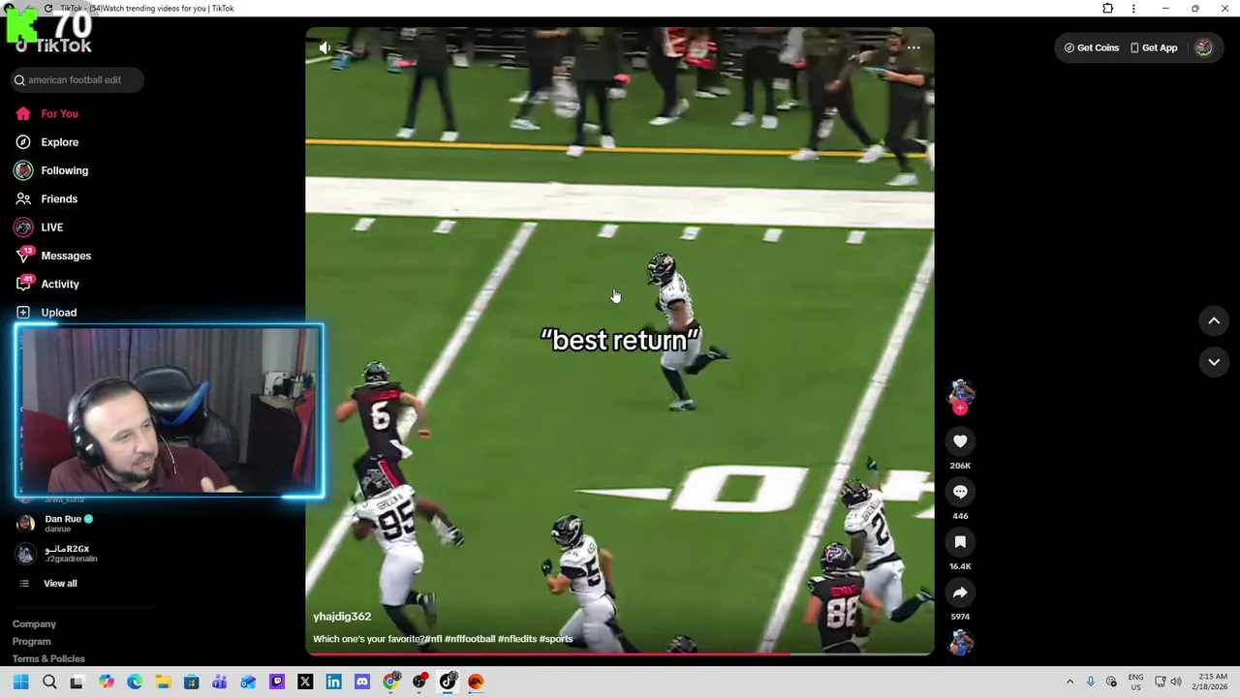Click the search magnifier icon in the sidebar

(x=19, y=80)
